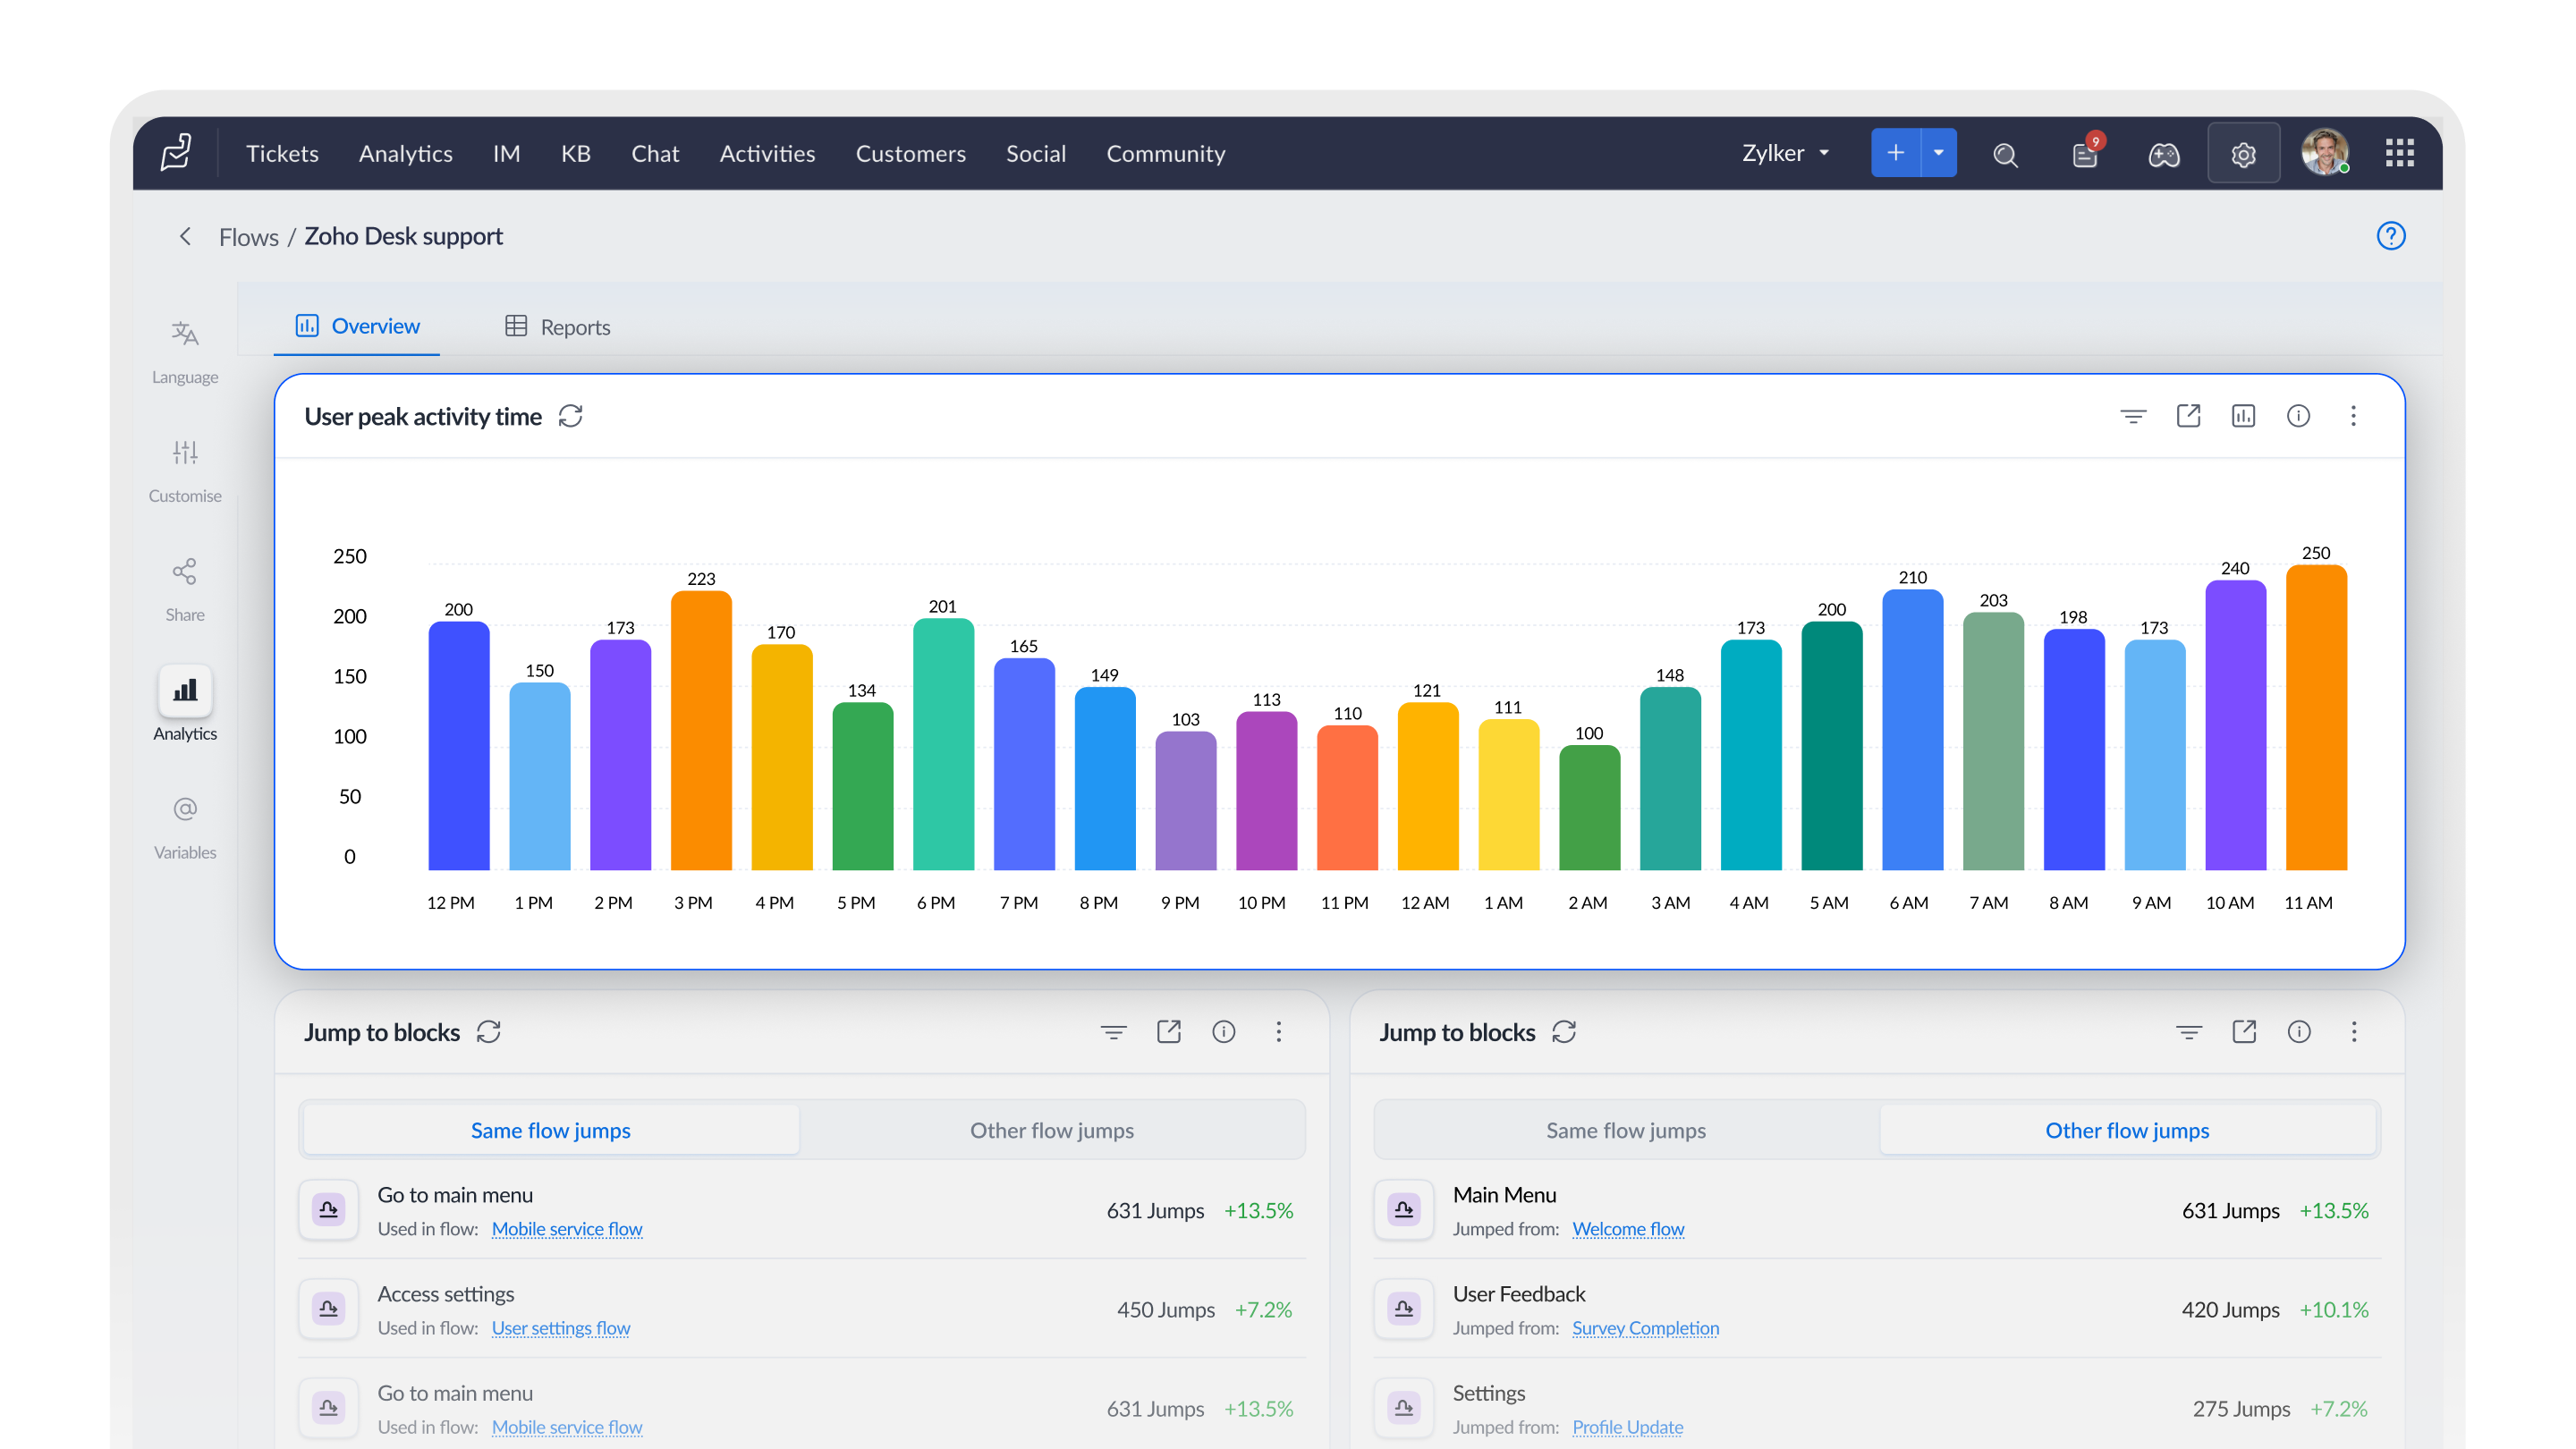2576x1449 pixels.
Task: Open the Share sidebar item
Action: (185, 590)
